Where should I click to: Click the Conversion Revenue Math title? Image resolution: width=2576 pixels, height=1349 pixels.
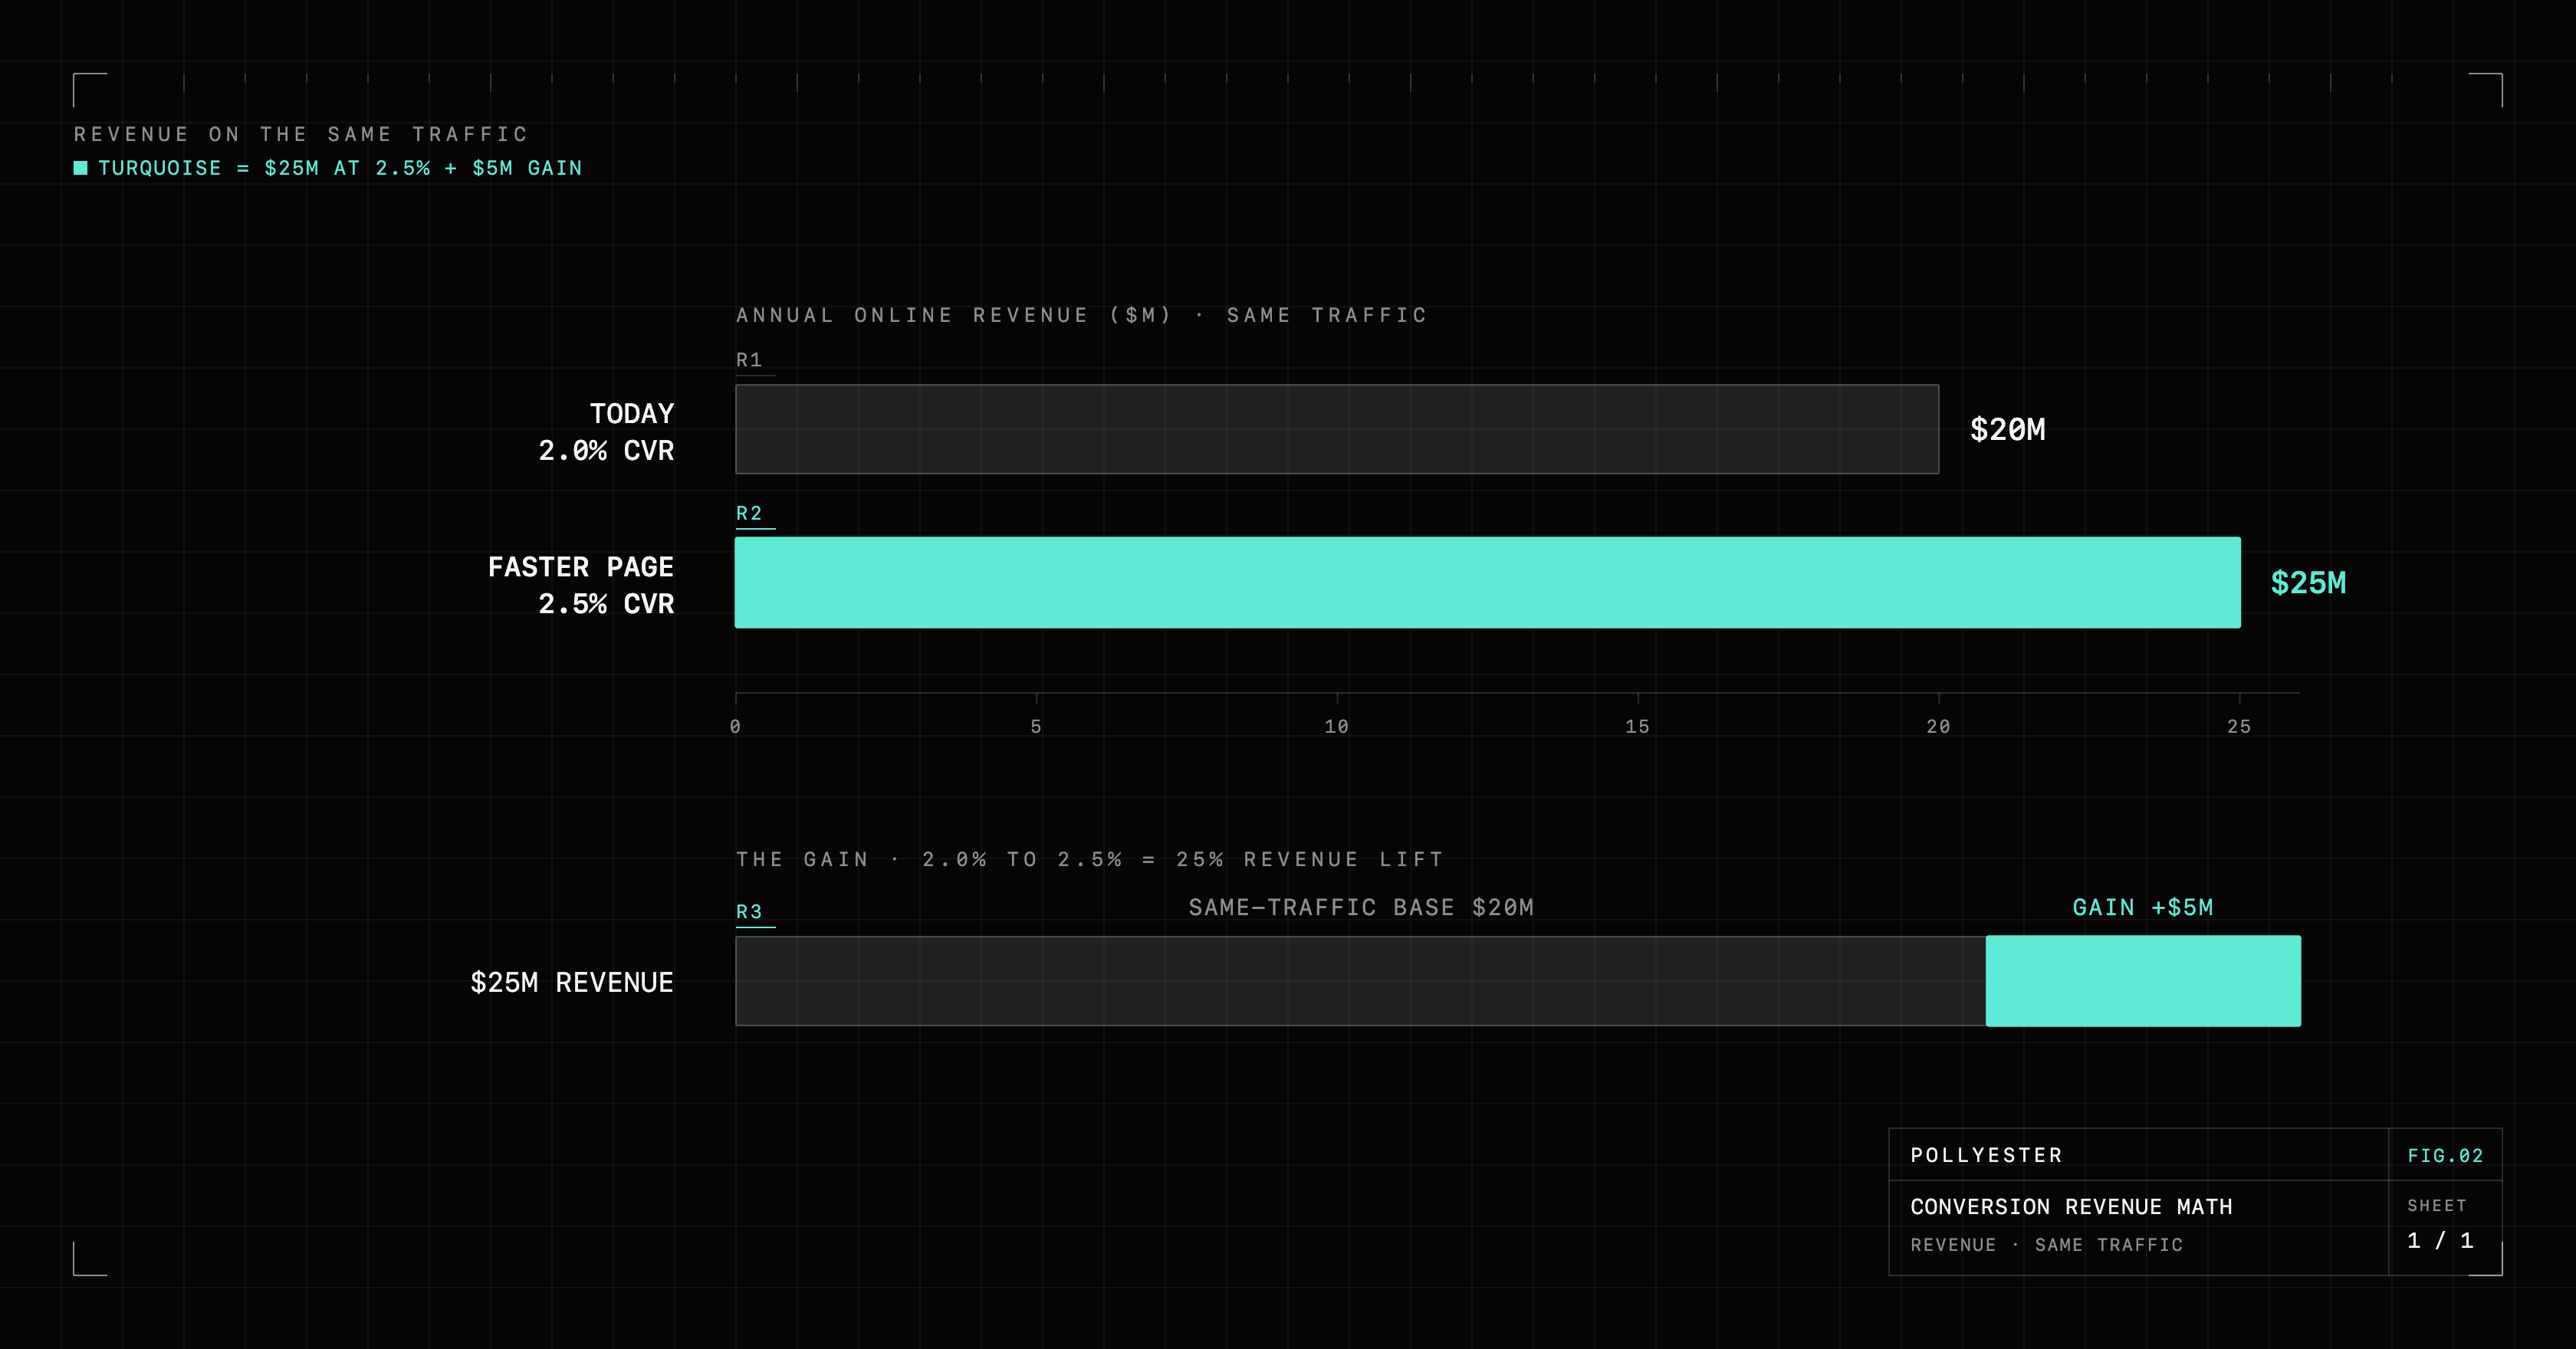click(x=2071, y=1207)
